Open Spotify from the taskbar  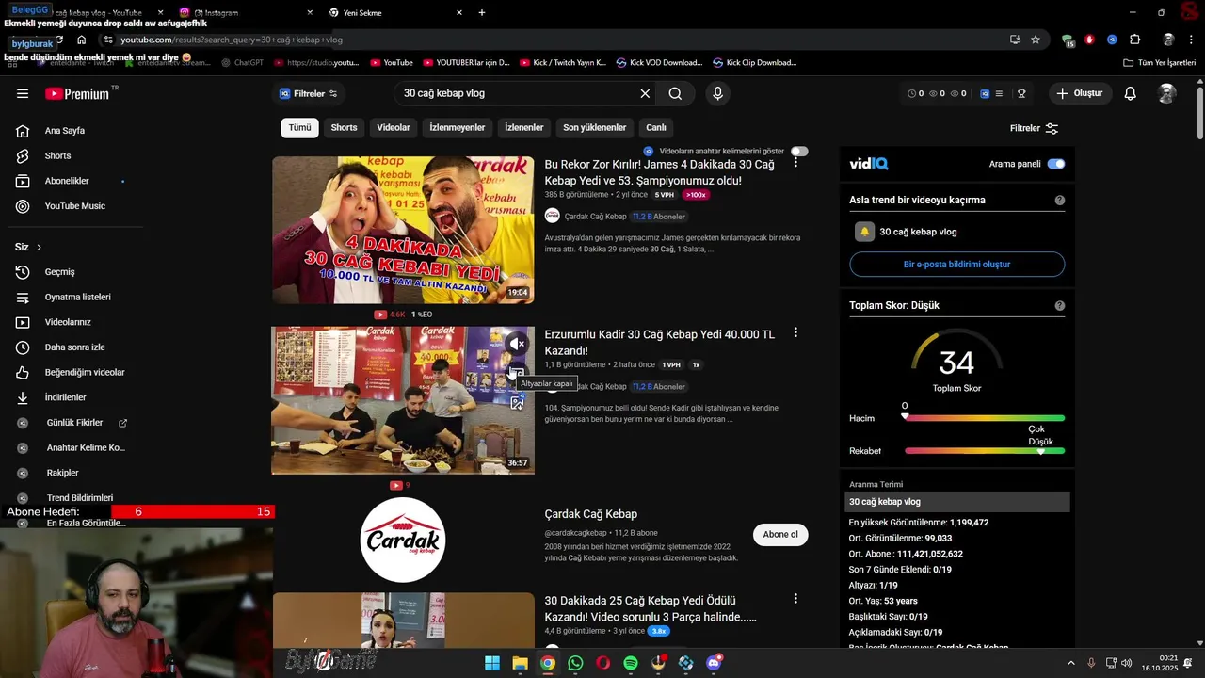pyautogui.click(x=631, y=663)
